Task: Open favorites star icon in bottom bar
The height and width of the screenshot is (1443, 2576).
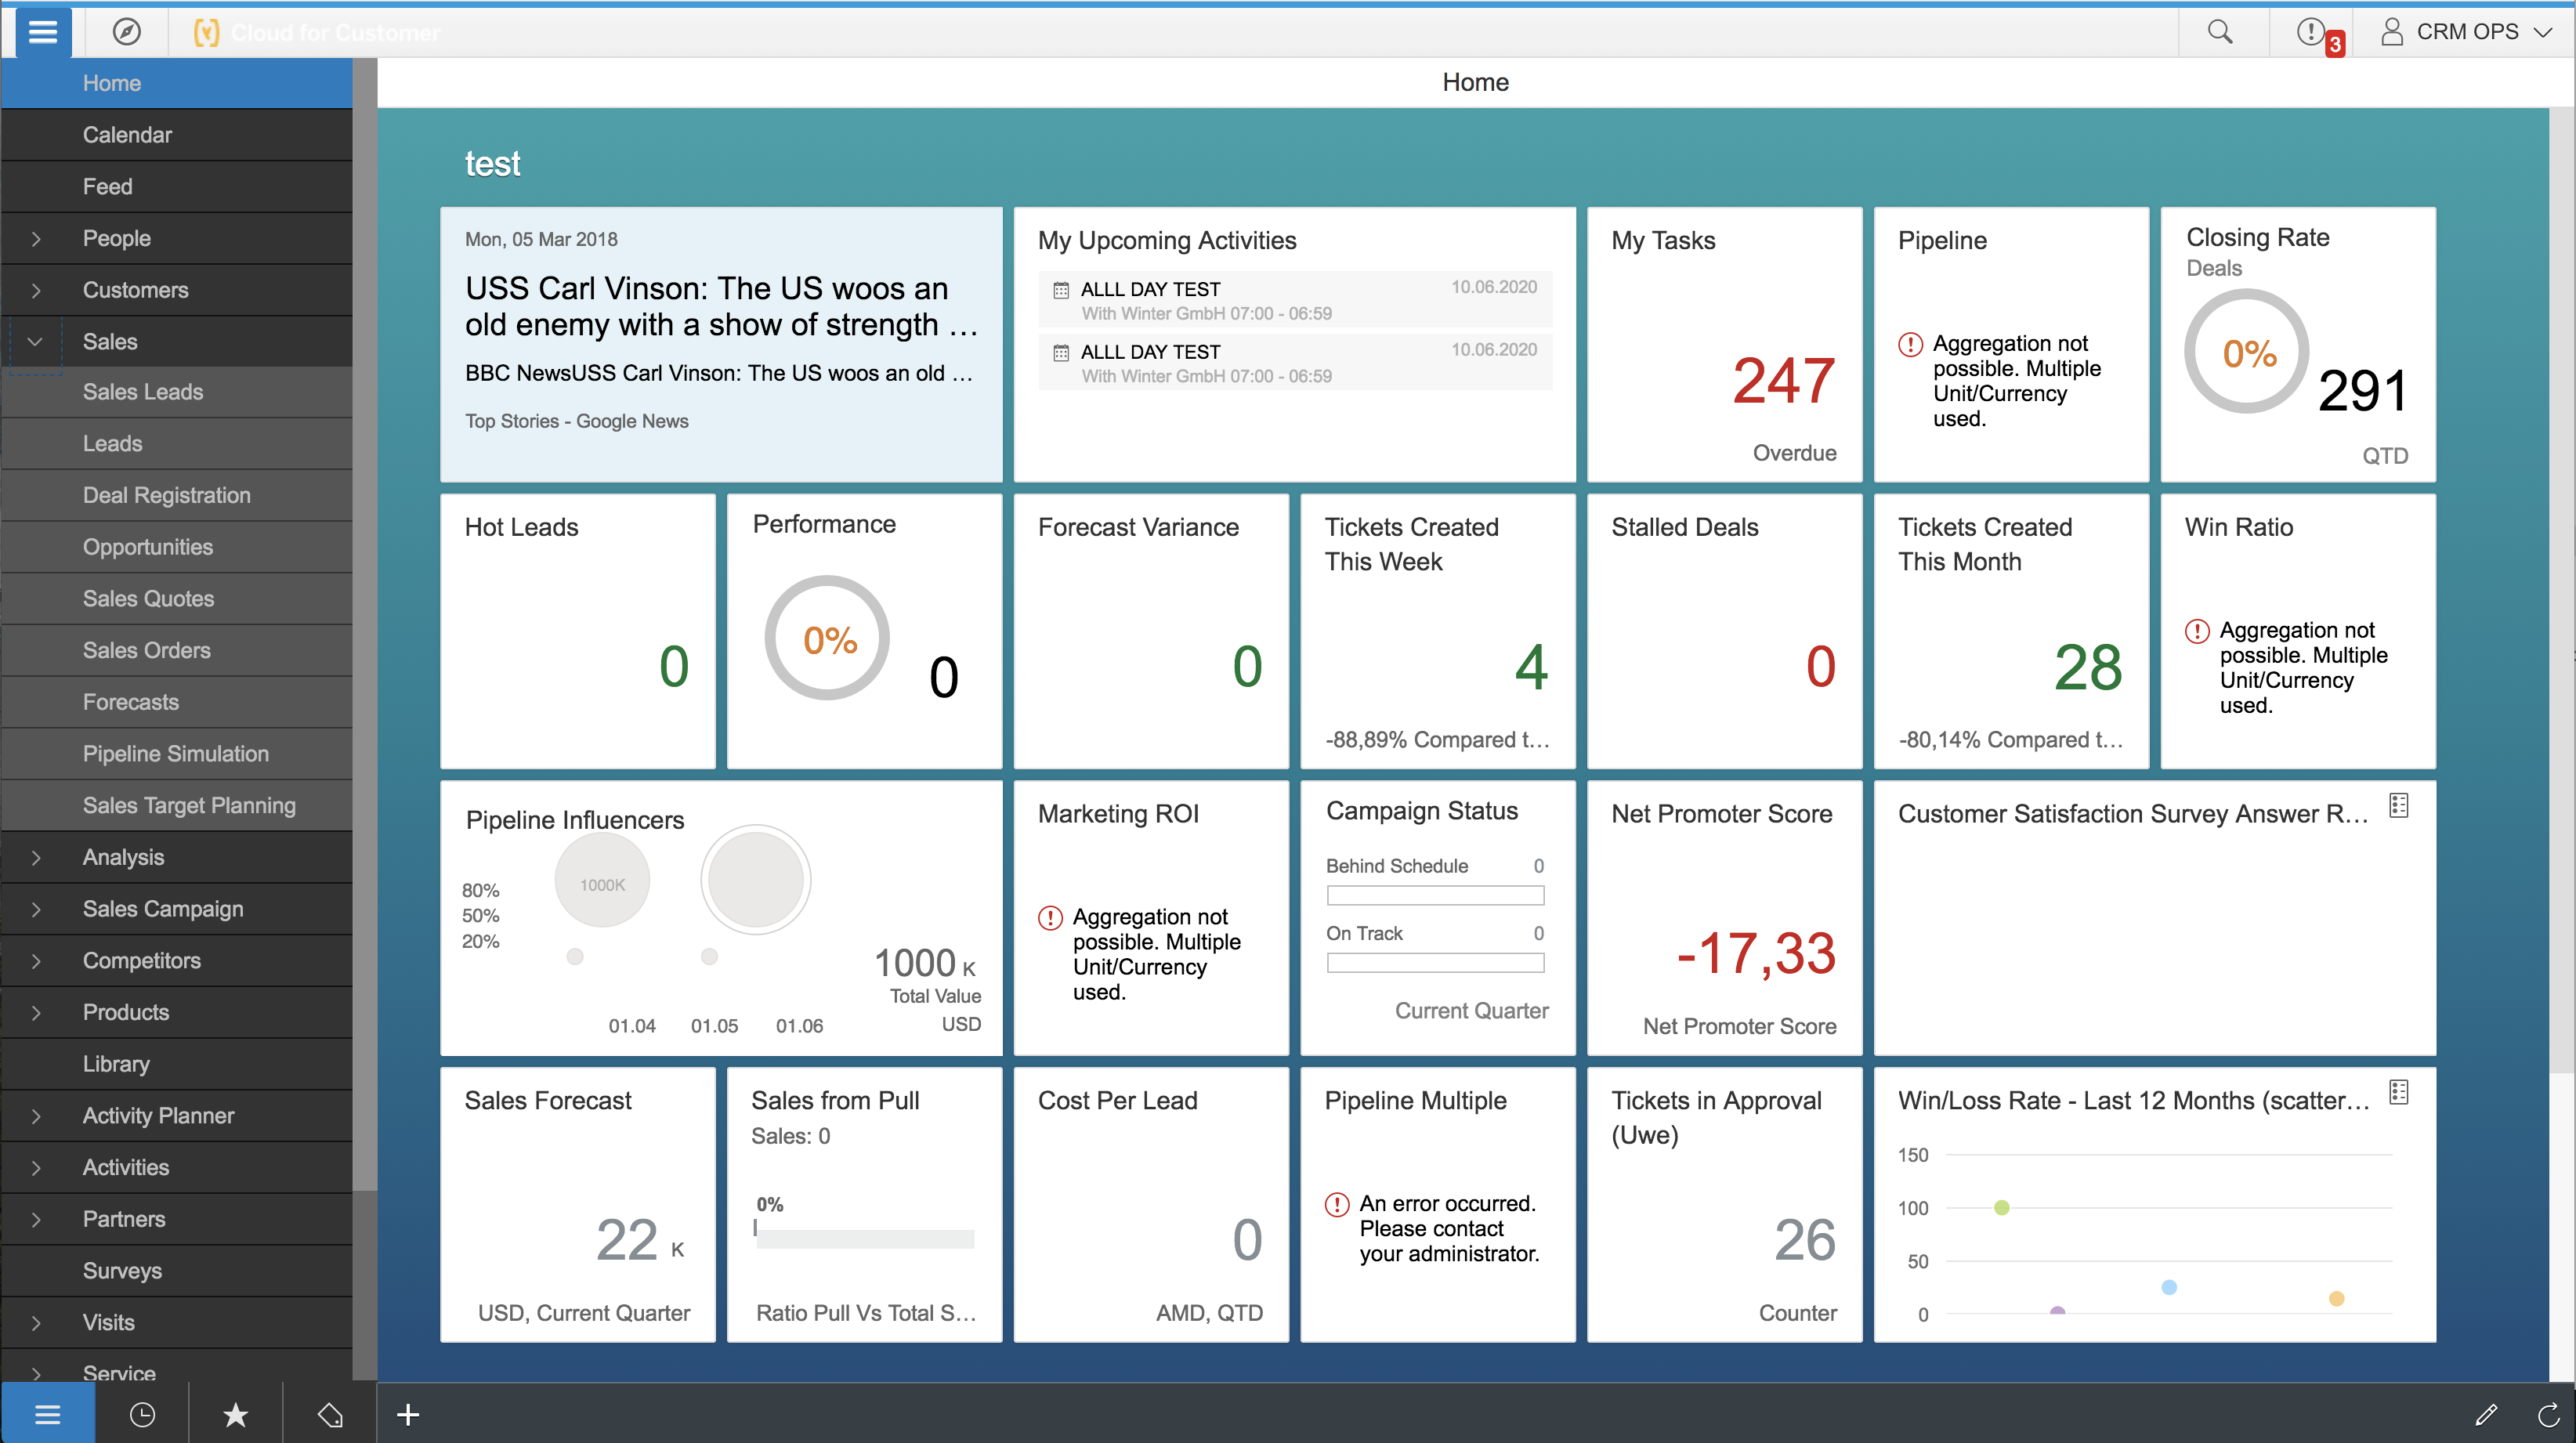Action: tap(235, 1414)
